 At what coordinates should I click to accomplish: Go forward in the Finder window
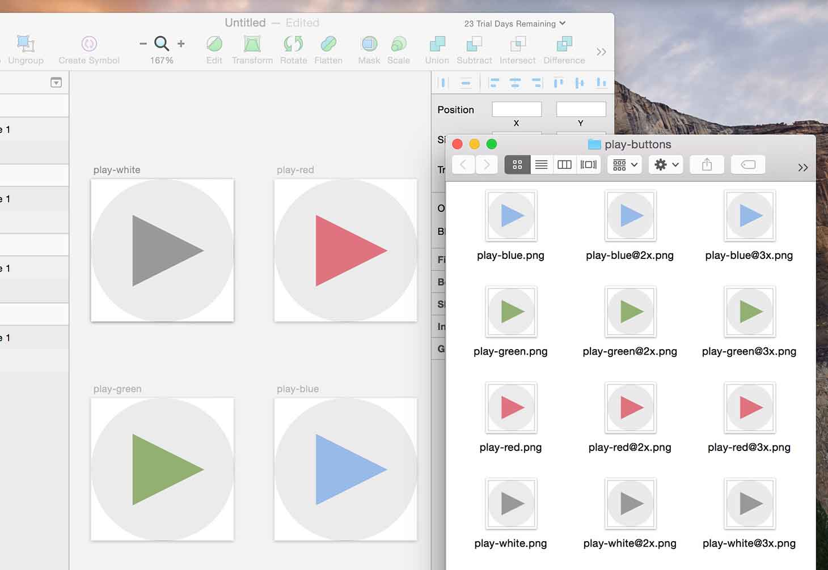487,165
